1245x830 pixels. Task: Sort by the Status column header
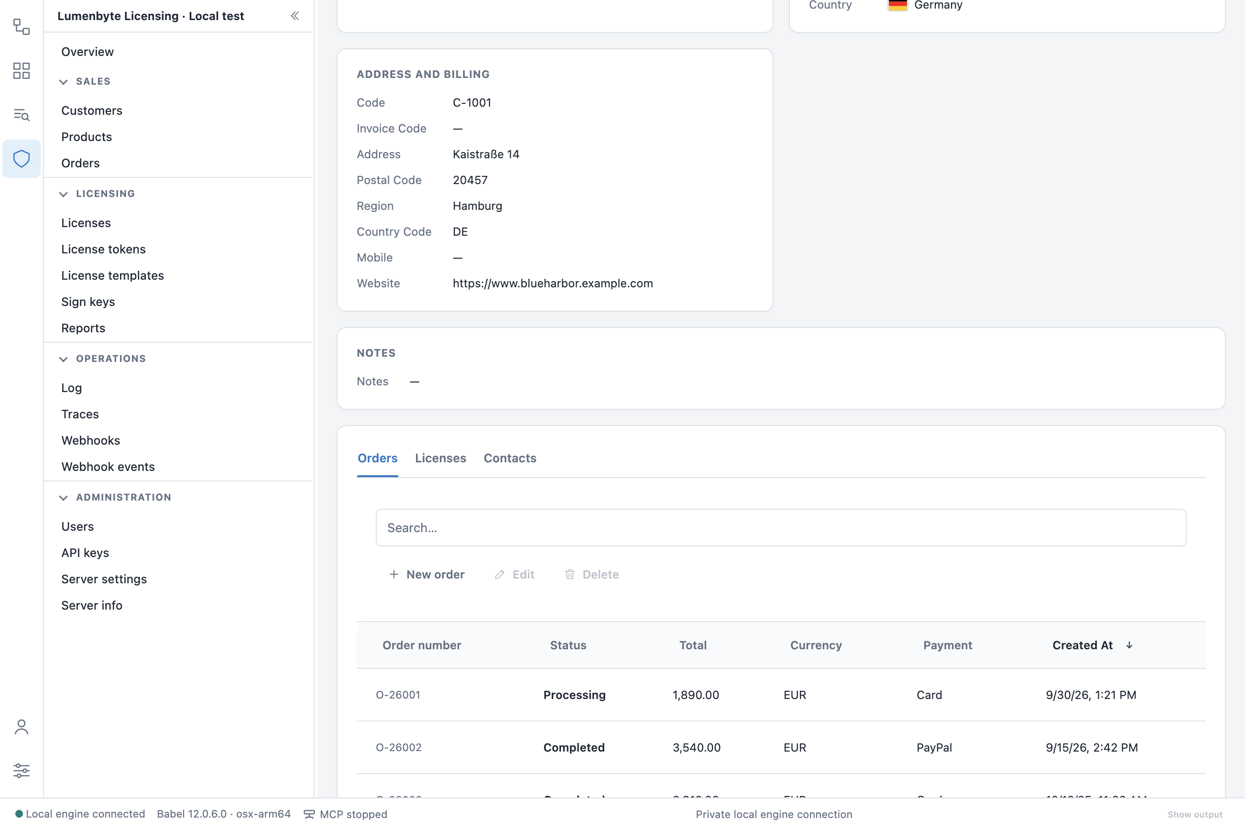[568, 644]
